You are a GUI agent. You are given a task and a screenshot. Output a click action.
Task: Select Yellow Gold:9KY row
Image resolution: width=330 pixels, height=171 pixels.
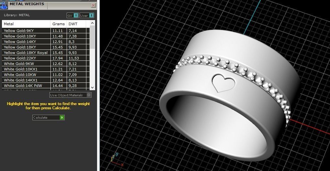(x=46, y=31)
